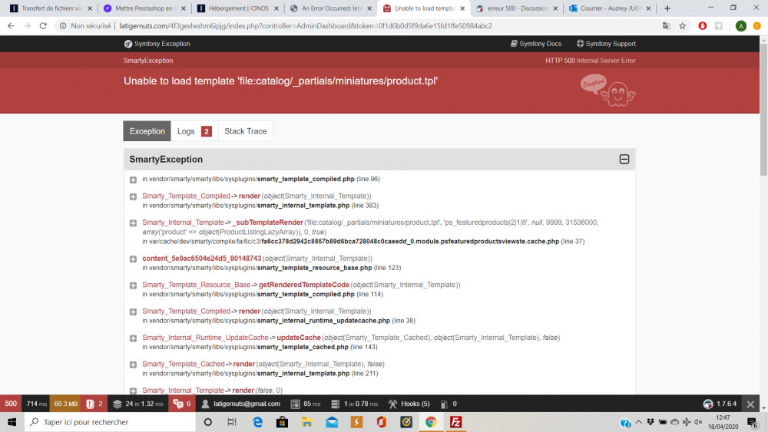Open FileZilla from the taskbar

[455, 422]
